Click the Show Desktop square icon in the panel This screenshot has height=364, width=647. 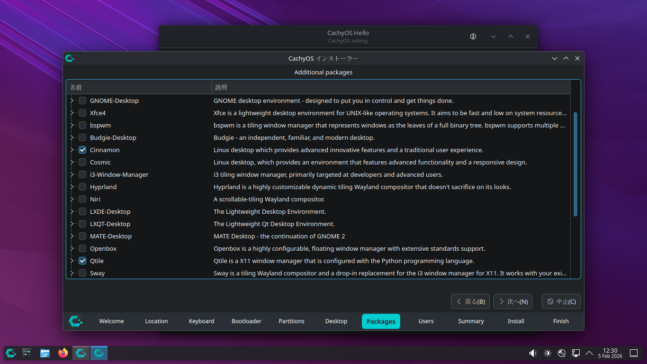[634, 353]
